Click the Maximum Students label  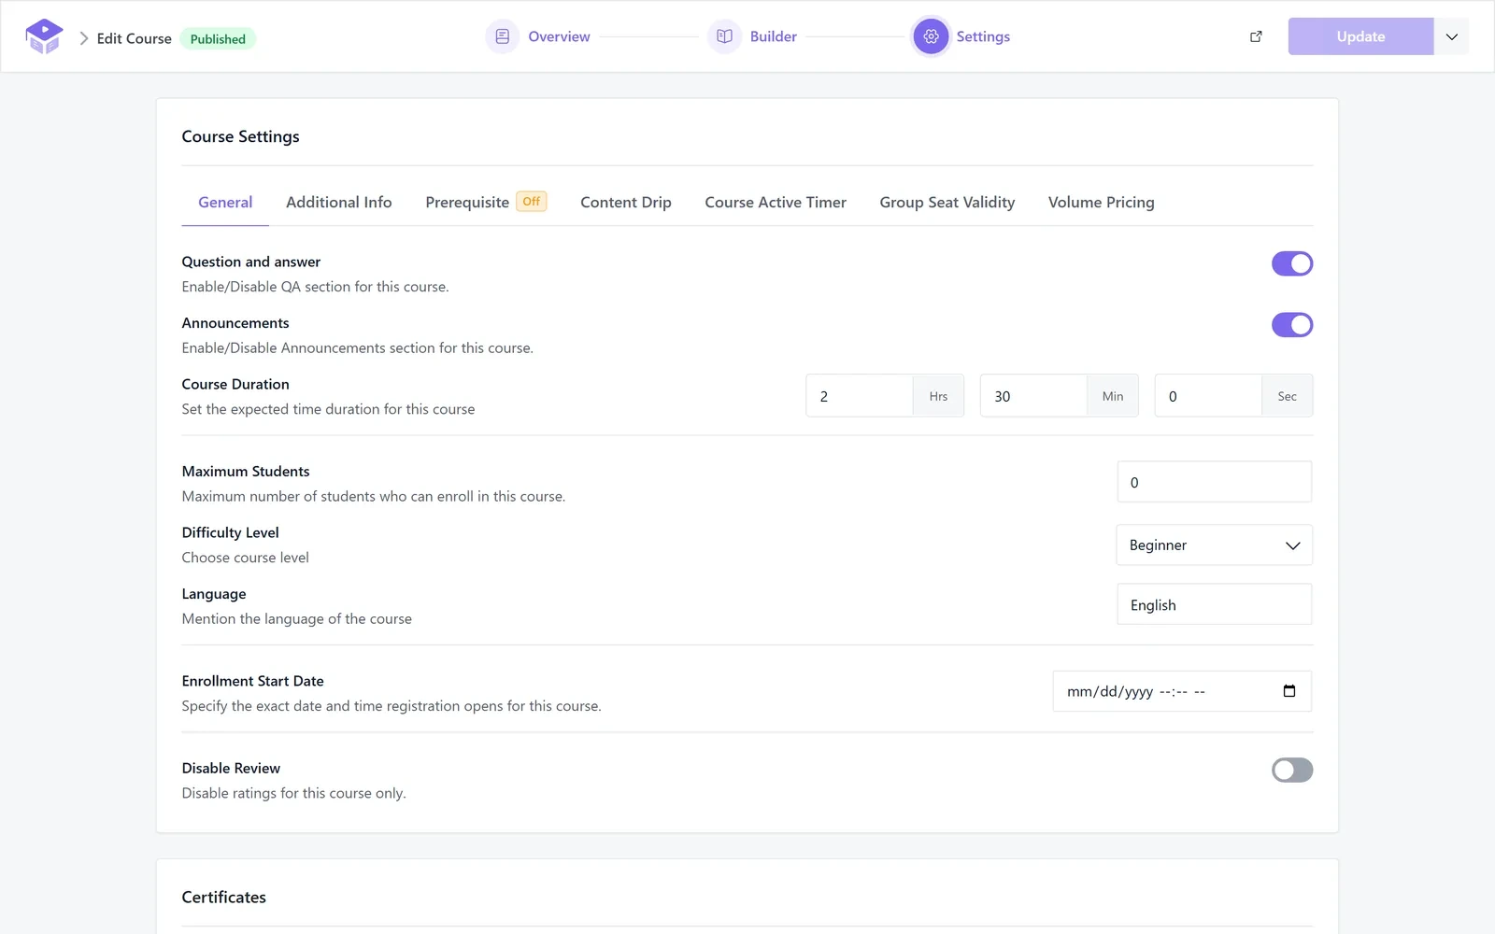(x=246, y=472)
